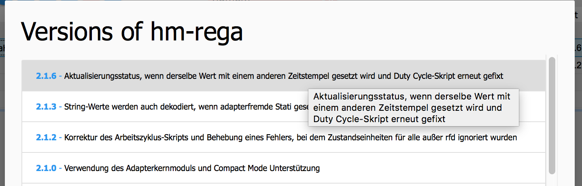The width and height of the screenshot is (582, 186).
Task: Click the version list scrollbar thumb
Action: (552, 115)
